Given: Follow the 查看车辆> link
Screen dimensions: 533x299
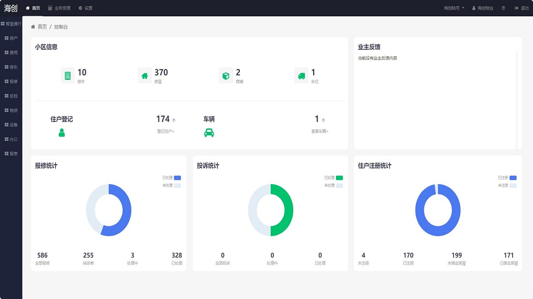Looking at the screenshot, I should coord(320,131).
